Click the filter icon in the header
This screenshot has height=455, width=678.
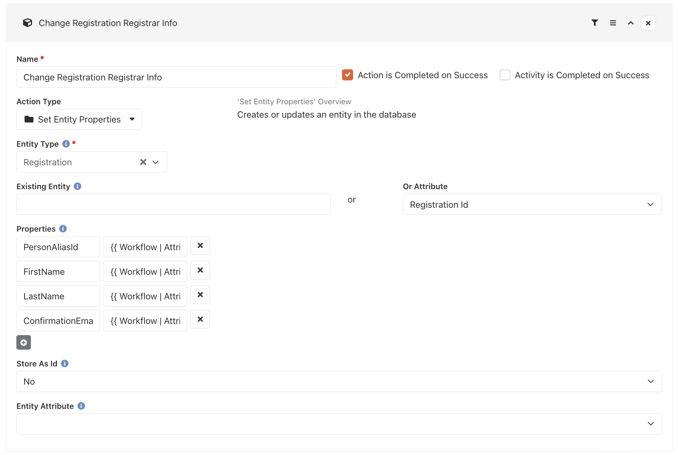pyautogui.click(x=595, y=23)
